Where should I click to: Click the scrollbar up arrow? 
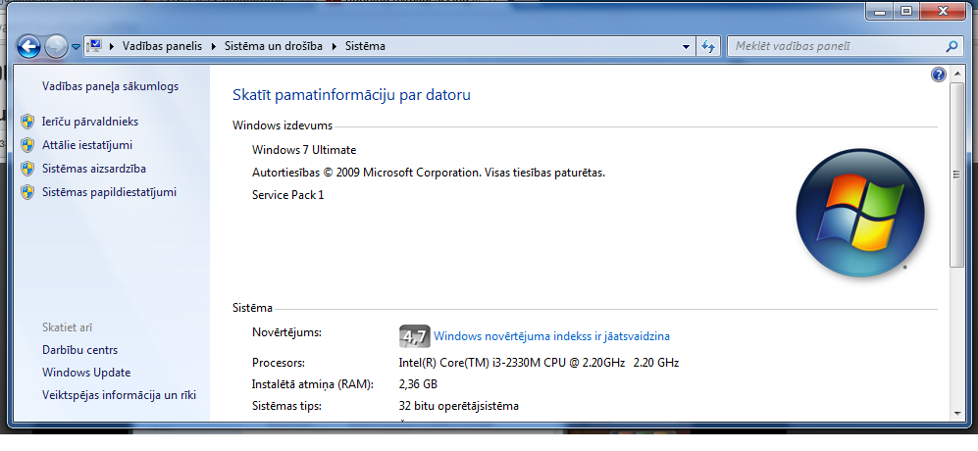[x=957, y=75]
